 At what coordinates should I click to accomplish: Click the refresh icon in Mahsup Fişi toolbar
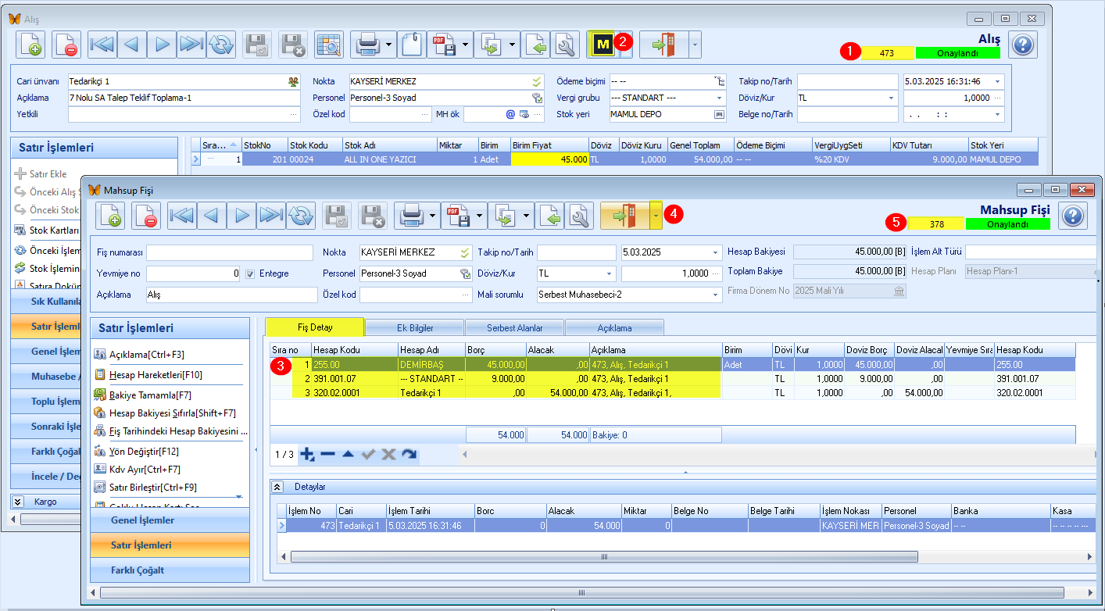[x=301, y=216]
